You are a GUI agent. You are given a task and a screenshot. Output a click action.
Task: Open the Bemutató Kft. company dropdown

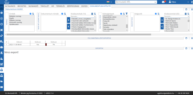pyautogui.click(x=136, y=2)
